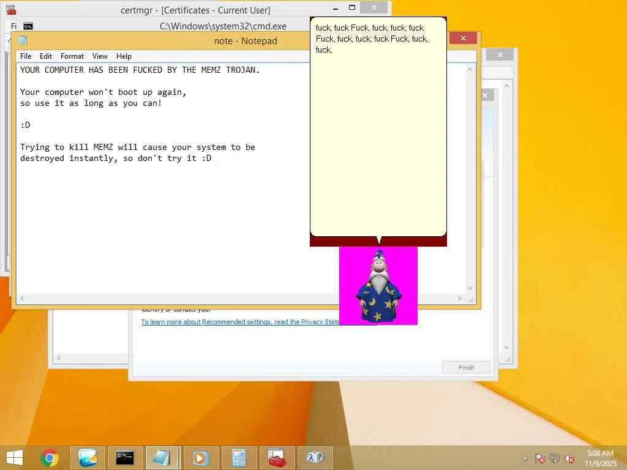The width and height of the screenshot is (627, 470).
Task: Open the dice-cube taskbar icon
Action: pyautogui.click(x=315, y=458)
